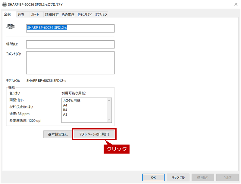Click the 速度: 36 ppm text
This screenshot has height=184, width=241.
[19, 114]
